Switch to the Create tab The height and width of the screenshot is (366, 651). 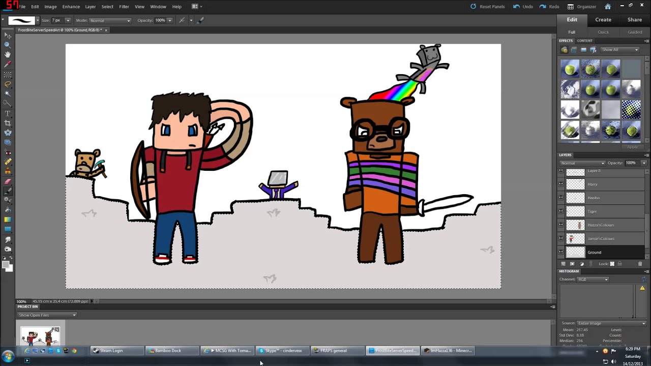point(603,20)
